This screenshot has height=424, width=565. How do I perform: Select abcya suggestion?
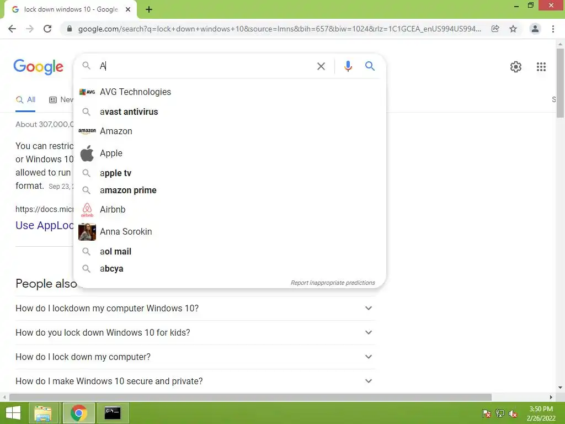pyautogui.click(x=230, y=269)
